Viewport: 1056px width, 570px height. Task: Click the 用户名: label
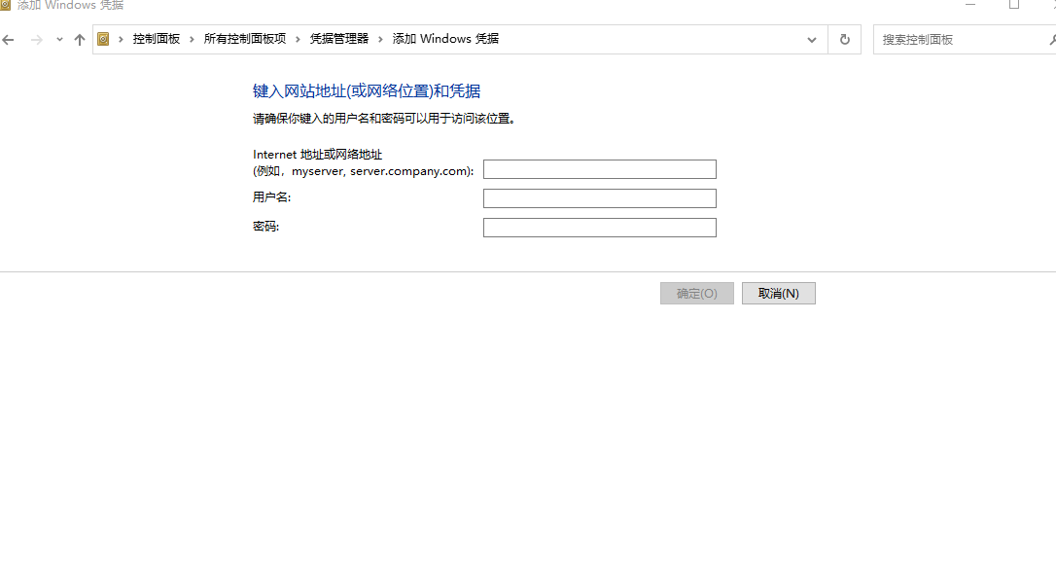272,197
